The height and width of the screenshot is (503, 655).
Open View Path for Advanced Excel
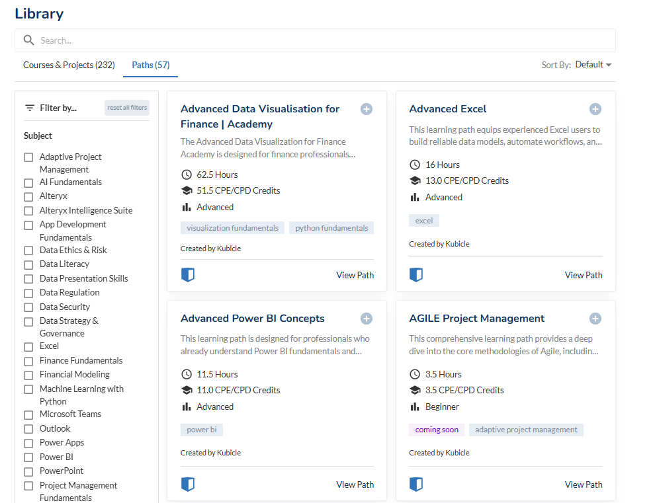click(583, 275)
